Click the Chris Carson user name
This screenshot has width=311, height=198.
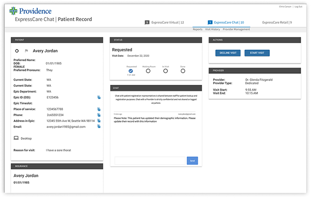point(285,7)
